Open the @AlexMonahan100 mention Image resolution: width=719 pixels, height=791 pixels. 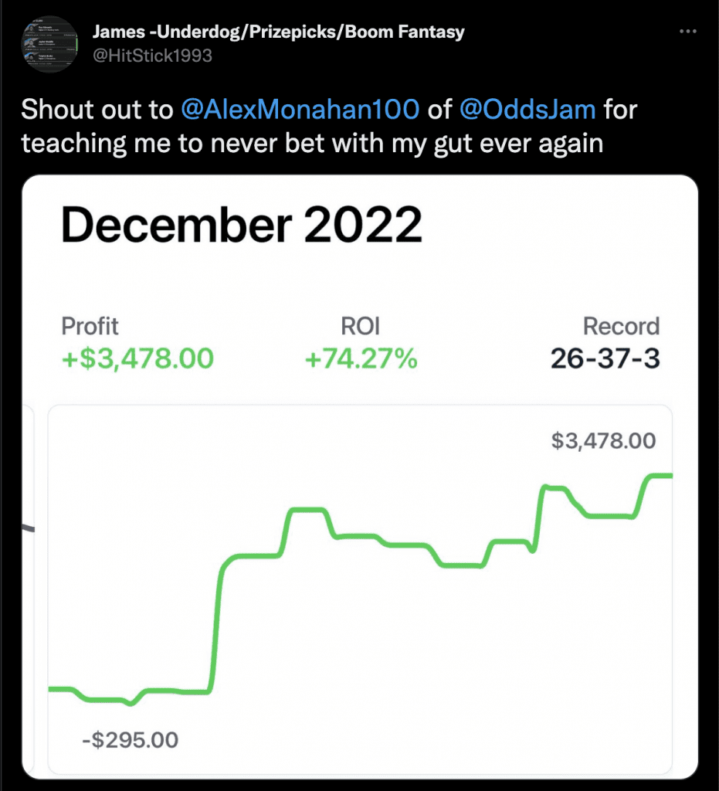pos(300,110)
